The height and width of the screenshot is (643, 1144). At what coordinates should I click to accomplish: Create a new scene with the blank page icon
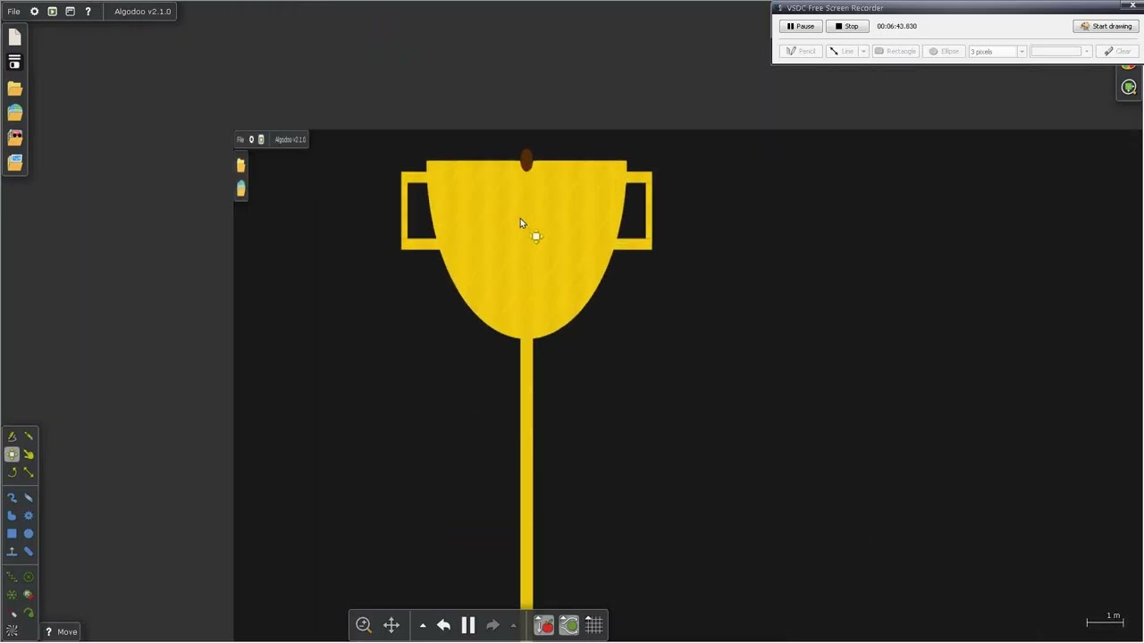click(14, 38)
